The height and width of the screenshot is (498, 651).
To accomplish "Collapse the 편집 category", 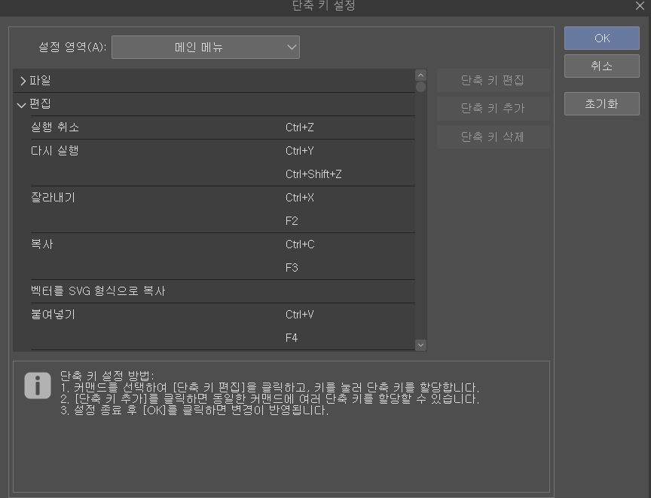I will point(22,105).
